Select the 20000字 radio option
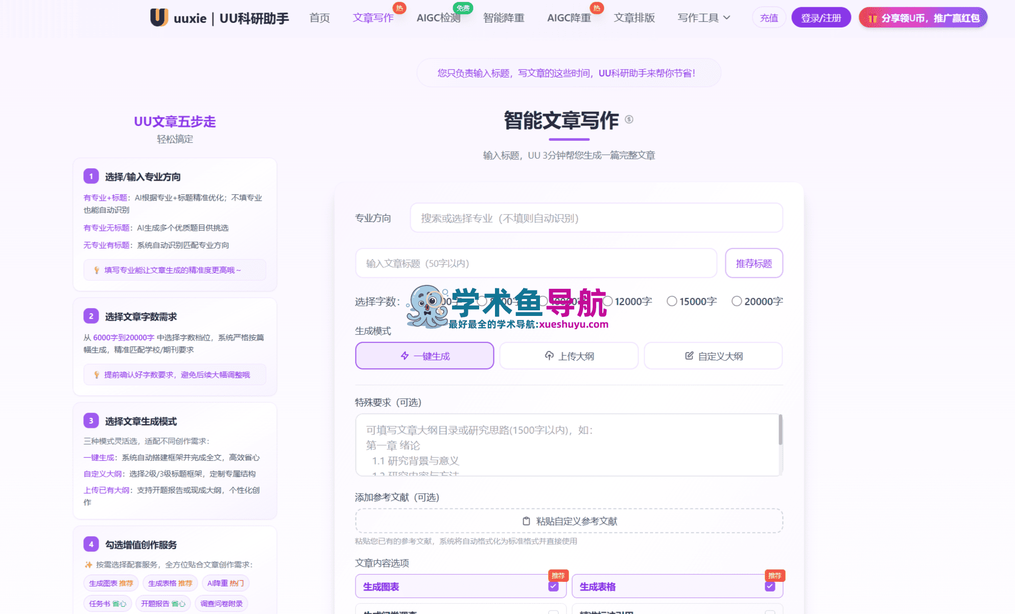The width and height of the screenshot is (1015, 614). click(757, 301)
